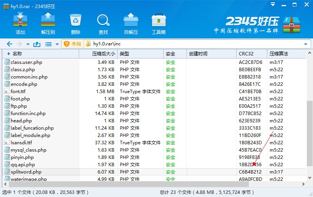
Task: Select the pinyin.php file
Action: pyautogui.click(x=22, y=157)
